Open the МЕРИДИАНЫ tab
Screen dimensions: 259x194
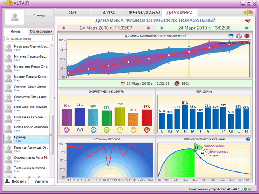click(144, 13)
